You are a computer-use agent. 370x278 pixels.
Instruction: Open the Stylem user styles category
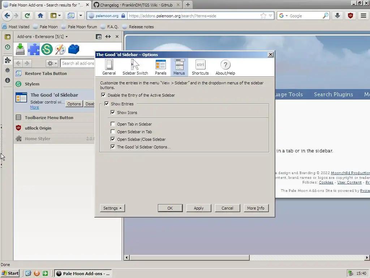[47, 49]
